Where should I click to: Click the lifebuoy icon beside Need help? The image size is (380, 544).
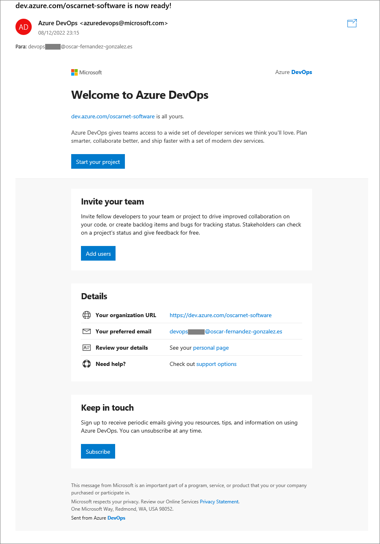[x=87, y=364]
